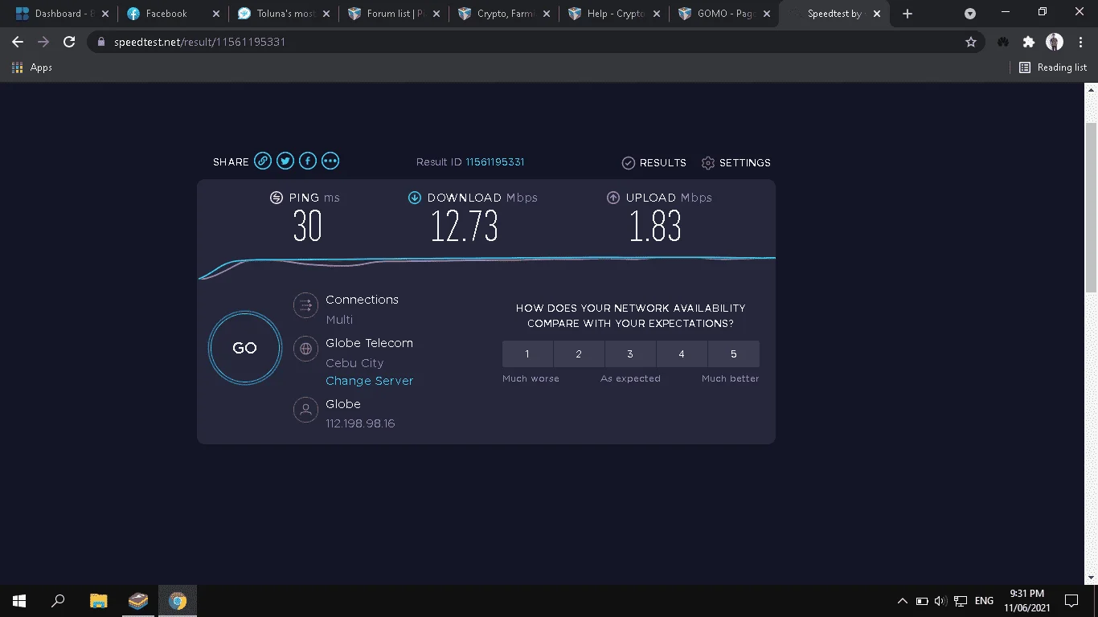Open the volume control
This screenshot has height=617, width=1098.
pyautogui.click(x=941, y=601)
